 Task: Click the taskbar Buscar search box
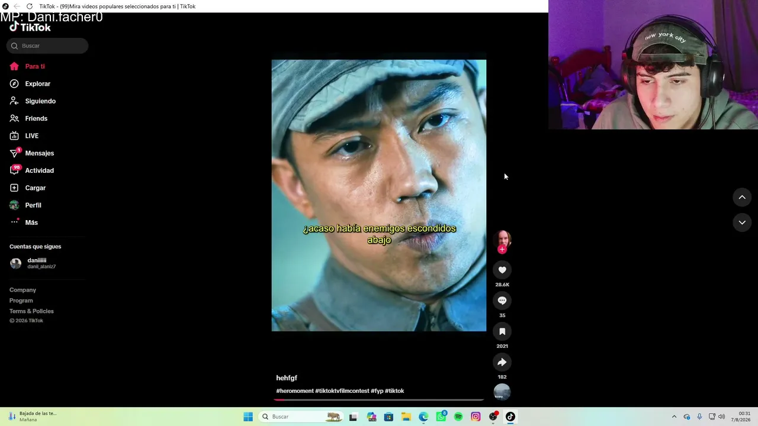[302, 417]
